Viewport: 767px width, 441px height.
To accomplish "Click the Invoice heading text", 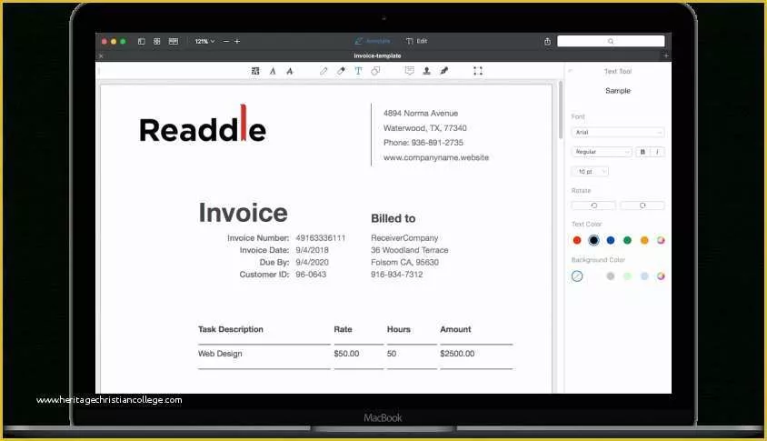I will click(x=244, y=213).
